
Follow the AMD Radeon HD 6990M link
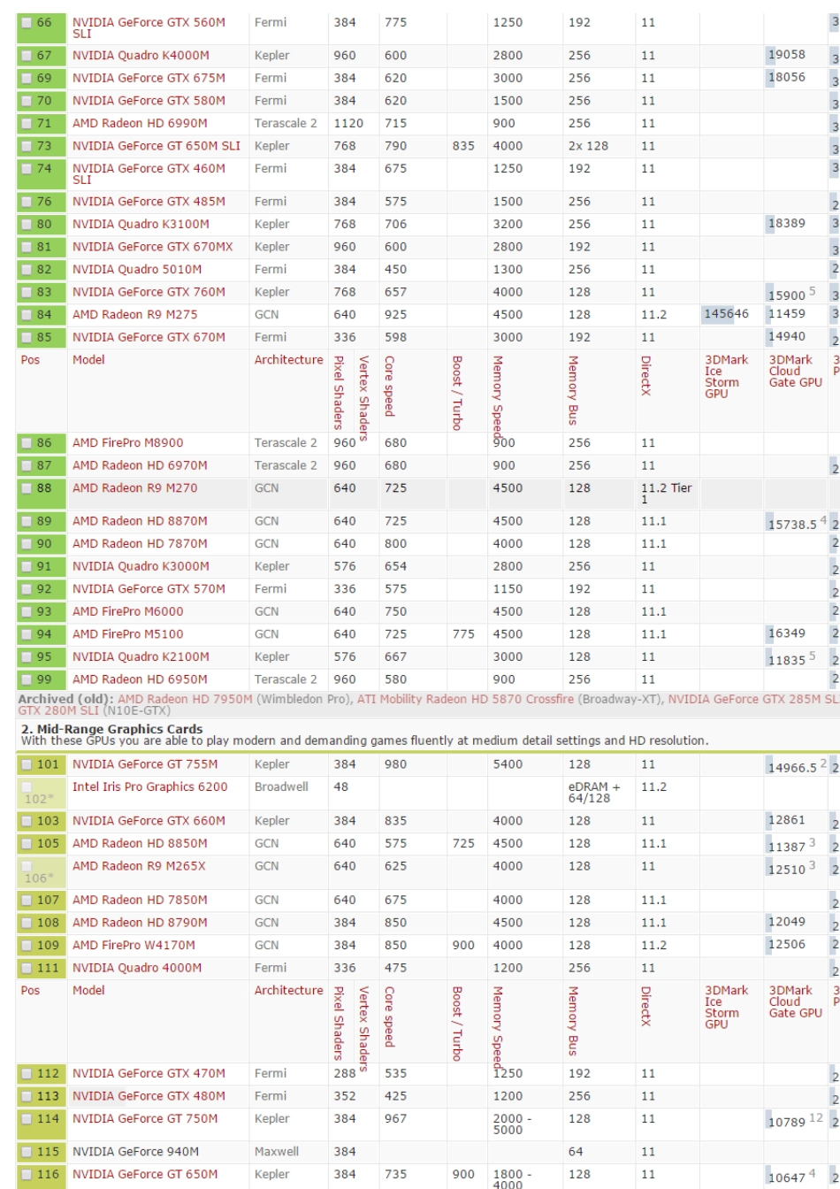point(140,123)
